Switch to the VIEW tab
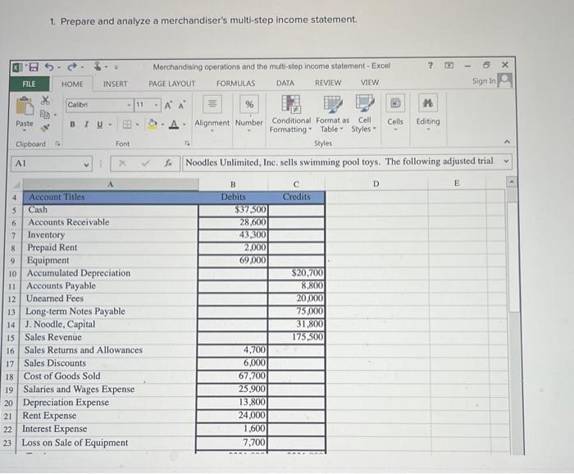574x474 pixels. [x=370, y=82]
